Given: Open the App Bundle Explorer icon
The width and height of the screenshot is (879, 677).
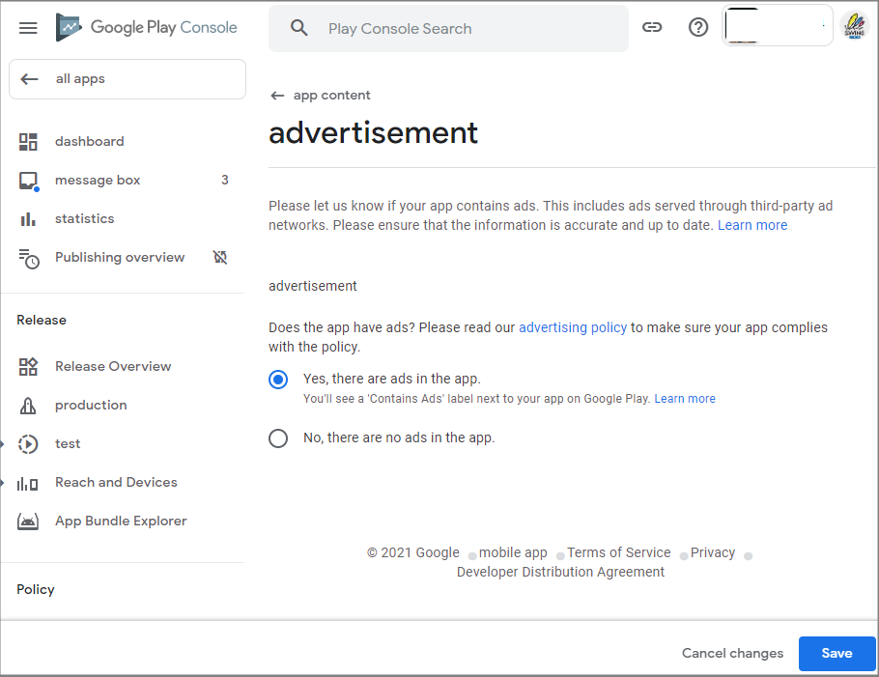Looking at the screenshot, I should [x=28, y=522].
